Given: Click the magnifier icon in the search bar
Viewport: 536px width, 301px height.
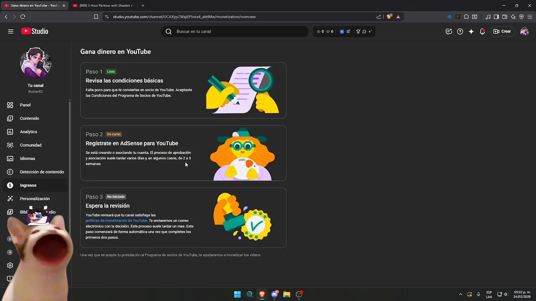Looking at the screenshot, I should 169,31.
